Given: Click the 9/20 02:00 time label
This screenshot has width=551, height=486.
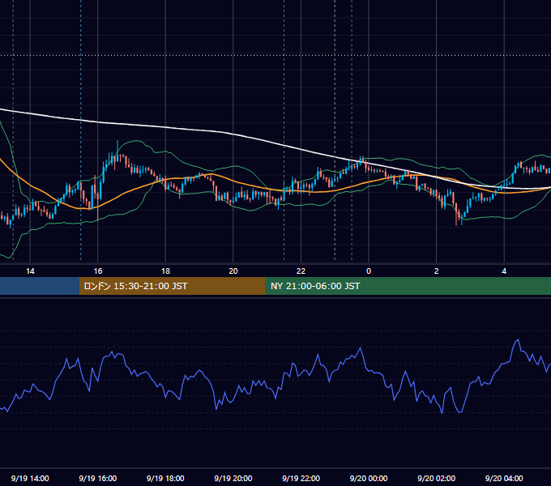Looking at the screenshot, I should click(437, 478).
